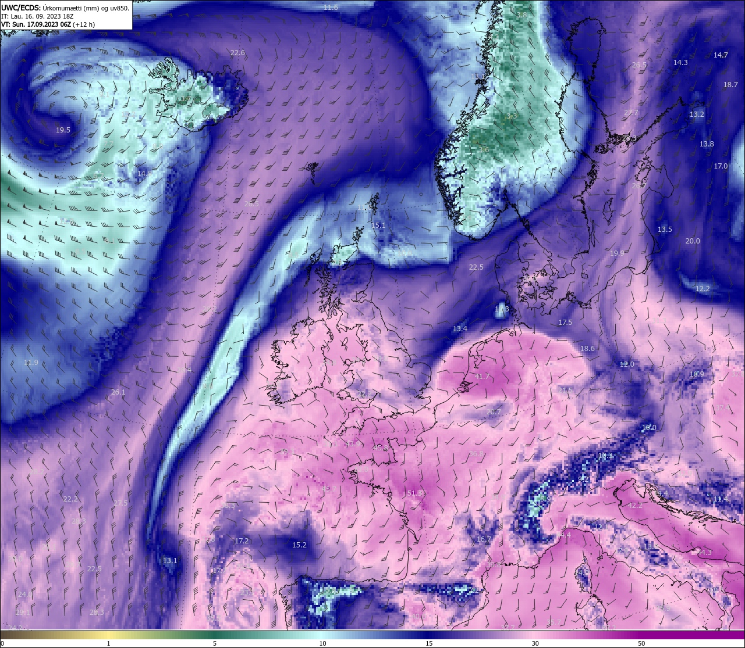
Task: Click the 18.6 value label
Action: [x=587, y=349]
